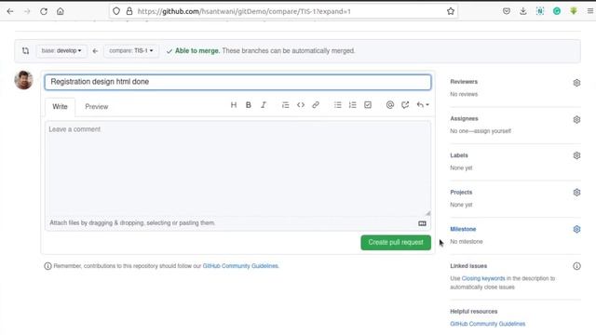Viewport: 596px width, 335px height.
Task: Insert a numbered list icon
Action: point(353,105)
